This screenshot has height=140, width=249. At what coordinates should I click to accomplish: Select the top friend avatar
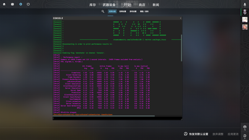[245, 12]
